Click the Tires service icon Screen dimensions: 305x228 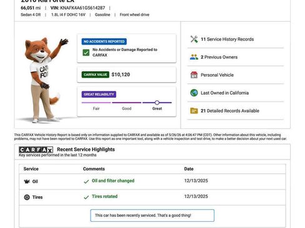[27, 197]
